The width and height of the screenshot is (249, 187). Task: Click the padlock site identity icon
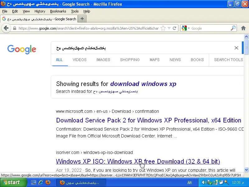(x=15, y=28)
